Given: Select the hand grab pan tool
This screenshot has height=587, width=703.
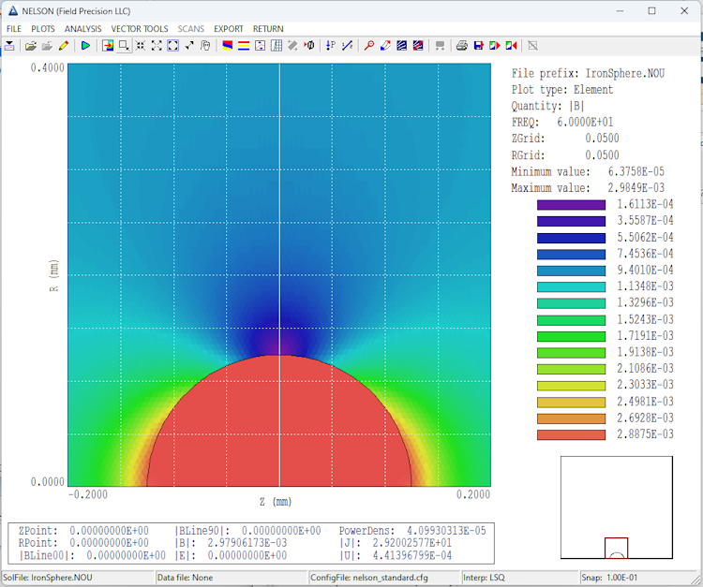Looking at the screenshot, I should click(x=205, y=46).
